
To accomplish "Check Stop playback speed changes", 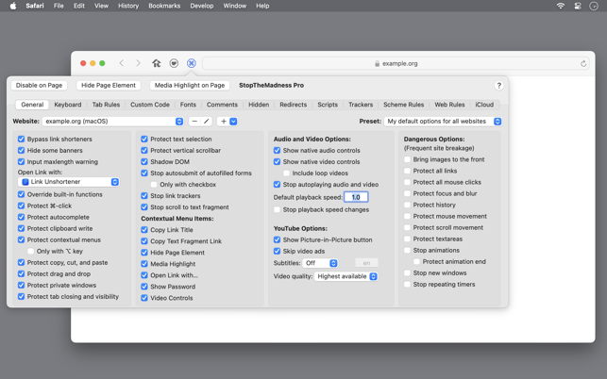I will pyautogui.click(x=277, y=209).
